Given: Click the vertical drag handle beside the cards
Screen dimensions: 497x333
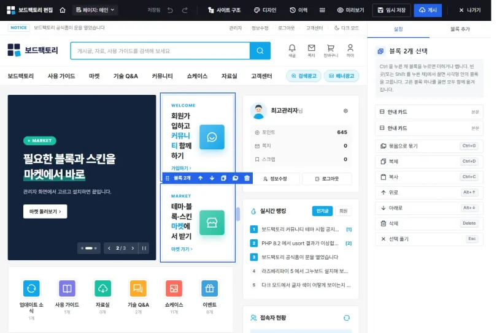Looking at the screenshot, I should pyautogui.click(x=238, y=214).
